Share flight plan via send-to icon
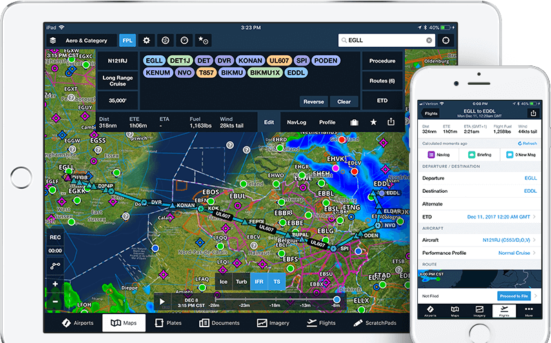 point(391,122)
